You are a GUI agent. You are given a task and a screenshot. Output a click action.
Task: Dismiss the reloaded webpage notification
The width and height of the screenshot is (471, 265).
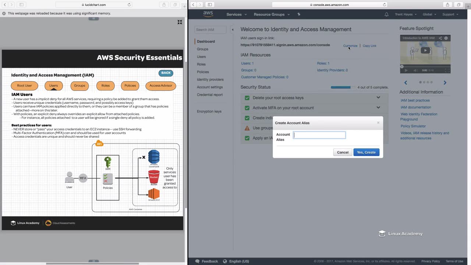click(4, 13)
